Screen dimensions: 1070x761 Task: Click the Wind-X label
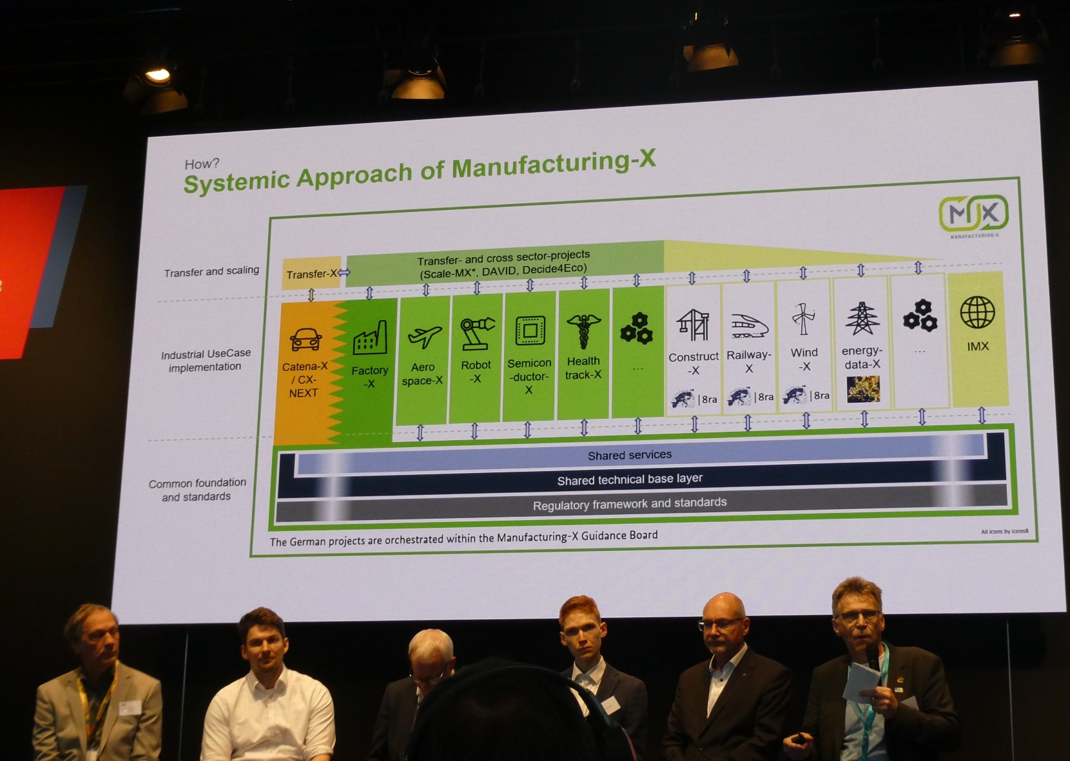pyautogui.click(x=804, y=360)
